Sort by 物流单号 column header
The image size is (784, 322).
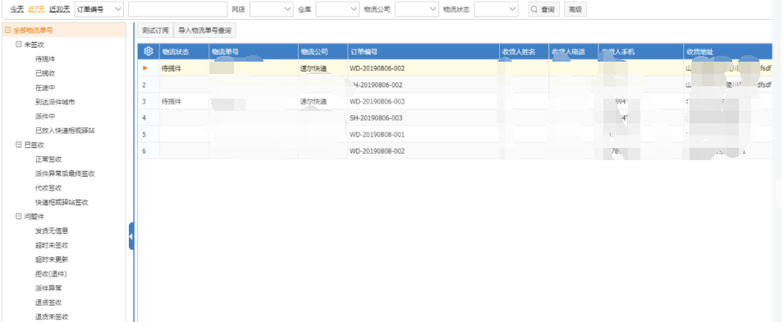point(254,52)
